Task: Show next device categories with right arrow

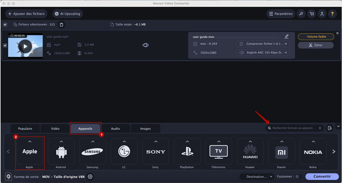Action: point(334,152)
